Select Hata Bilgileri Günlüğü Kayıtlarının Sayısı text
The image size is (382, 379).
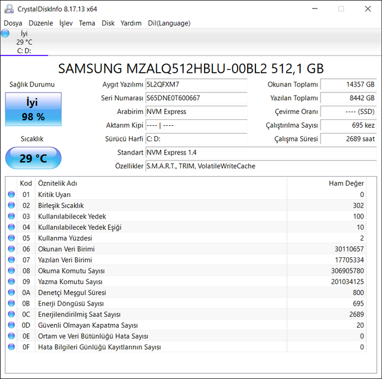(x=100, y=347)
